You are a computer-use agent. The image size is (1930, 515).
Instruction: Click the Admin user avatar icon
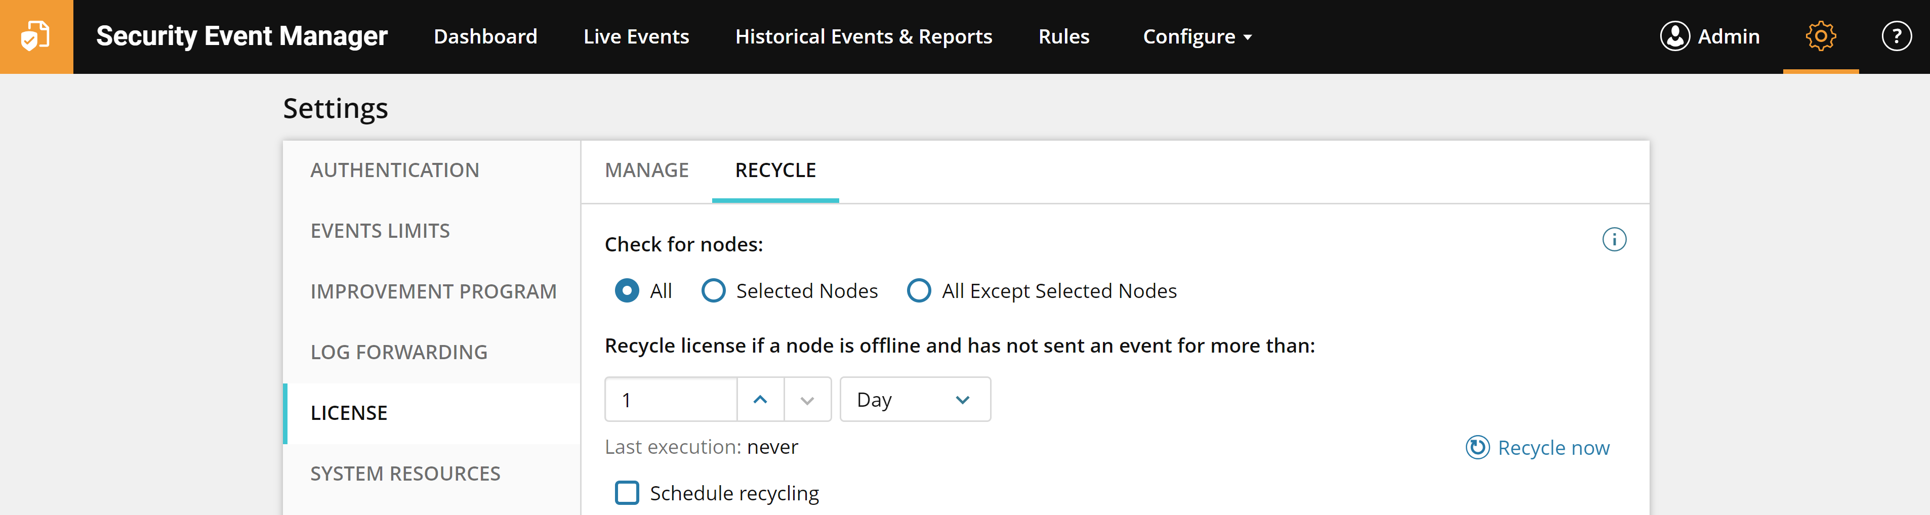[x=1674, y=36]
